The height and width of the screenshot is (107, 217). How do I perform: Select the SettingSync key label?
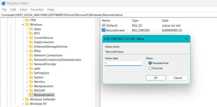point(42,73)
